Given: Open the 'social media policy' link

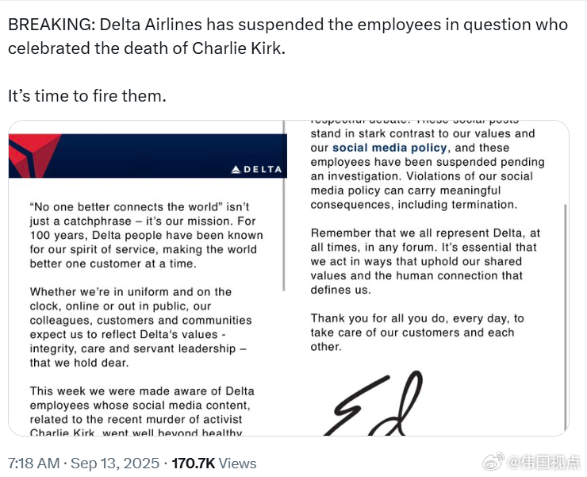Looking at the screenshot, I should tap(389, 148).
